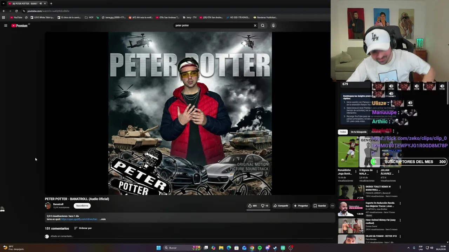This screenshot has height=252, width=449.
Task: Switch to Google Chrome in the taskbar
Action: click(x=252, y=248)
